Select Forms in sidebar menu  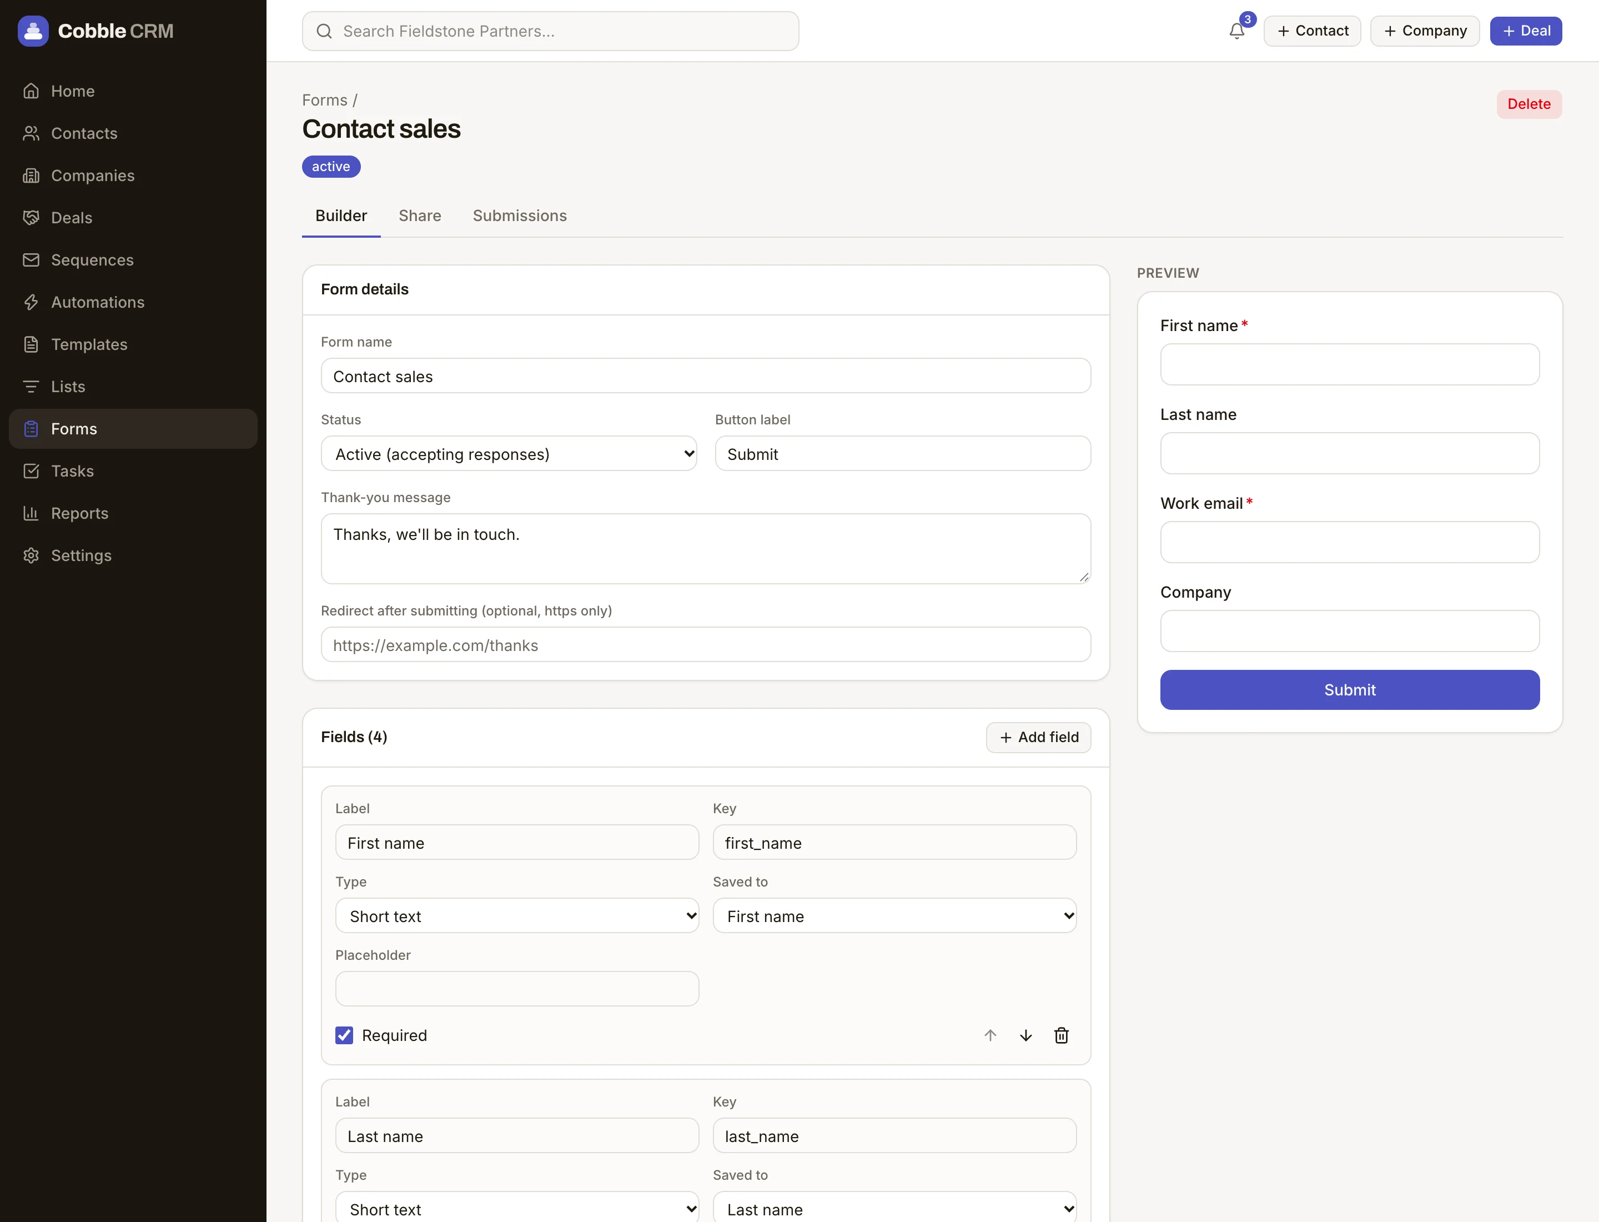[133, 428]
